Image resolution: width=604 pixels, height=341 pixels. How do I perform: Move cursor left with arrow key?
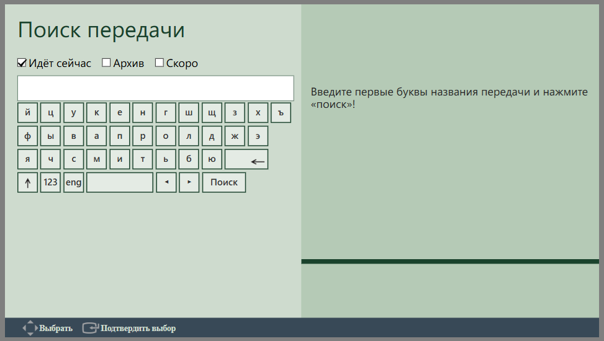click(x=166, y=182)
